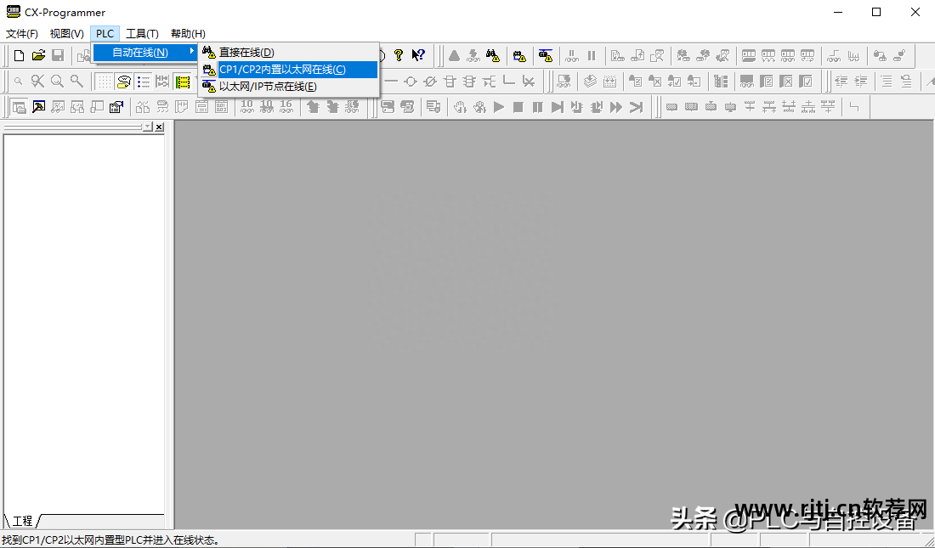The width and height of the screenshot is (935, 548).
Task: Expand the 自动在线 submenu arrow
Action: point(191,52)
